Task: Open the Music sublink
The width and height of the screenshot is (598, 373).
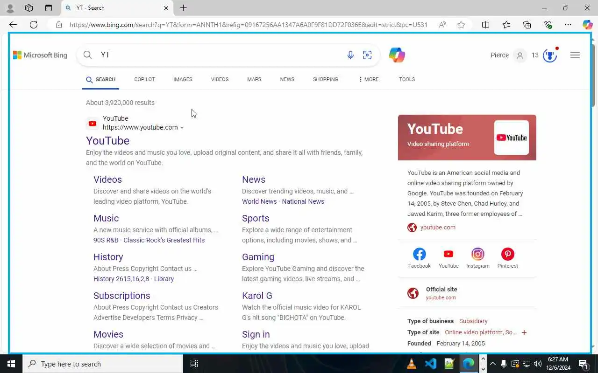Action: pos(106,218)
